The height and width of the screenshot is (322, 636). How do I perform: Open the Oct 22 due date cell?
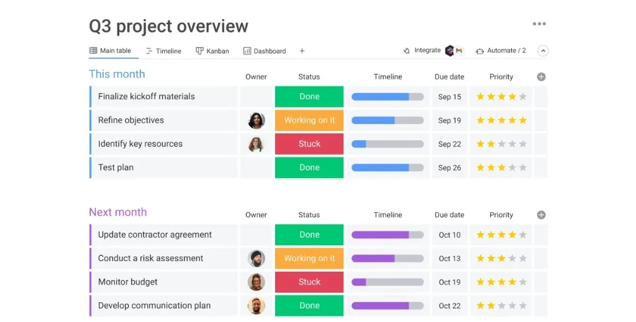coord(450,306)
